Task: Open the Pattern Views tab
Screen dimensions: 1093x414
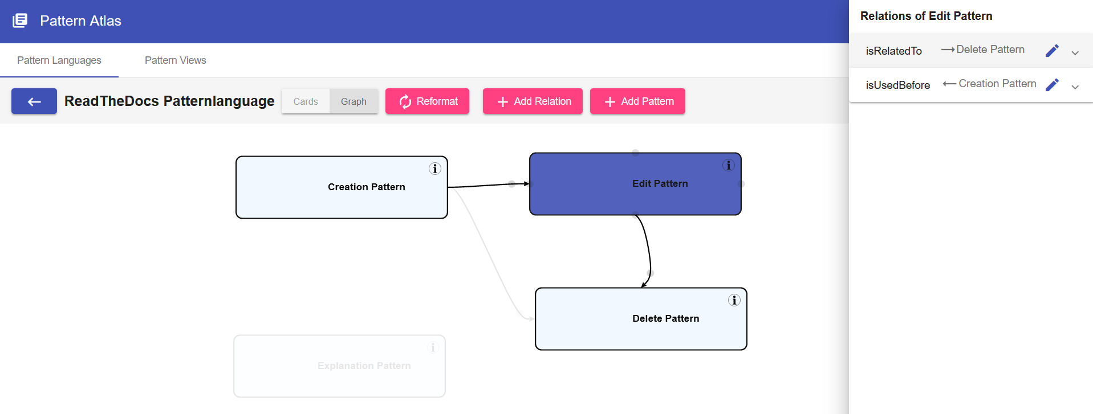Action: coord(176,60)
